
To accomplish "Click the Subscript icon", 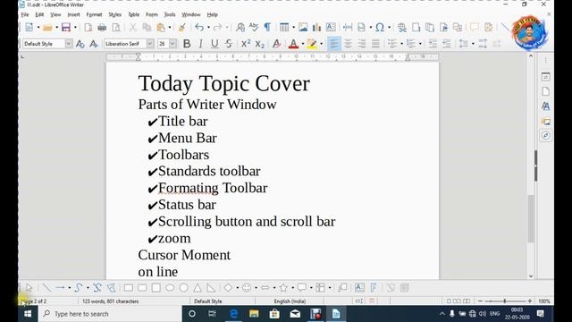I will tap(259, 44).
